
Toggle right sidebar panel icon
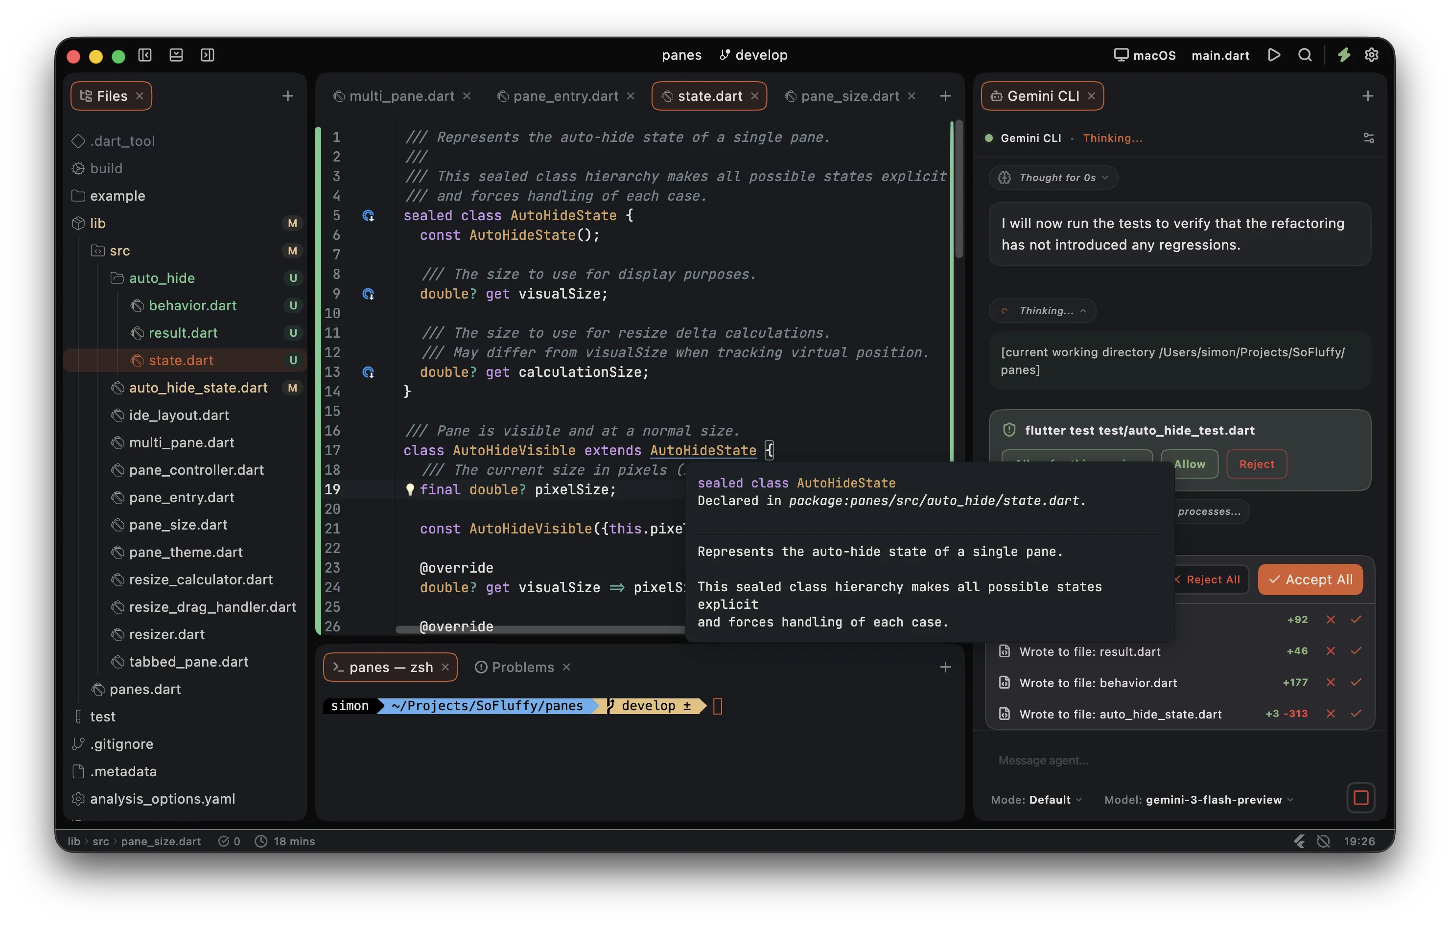tap(207, 55)
